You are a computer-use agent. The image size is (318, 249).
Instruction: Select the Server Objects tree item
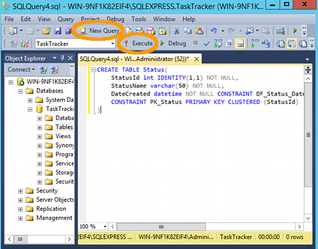(x=55, y=200)
